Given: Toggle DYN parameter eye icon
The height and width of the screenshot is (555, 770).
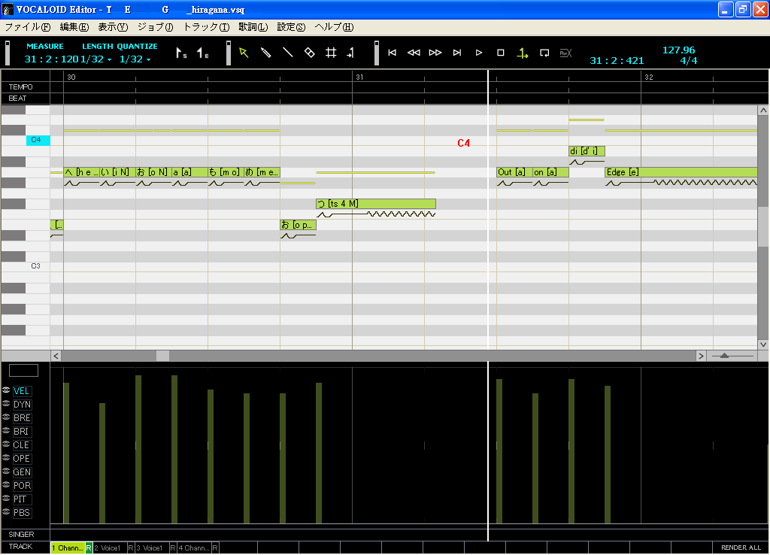Looking at the screenshot, I should [6, 403].
